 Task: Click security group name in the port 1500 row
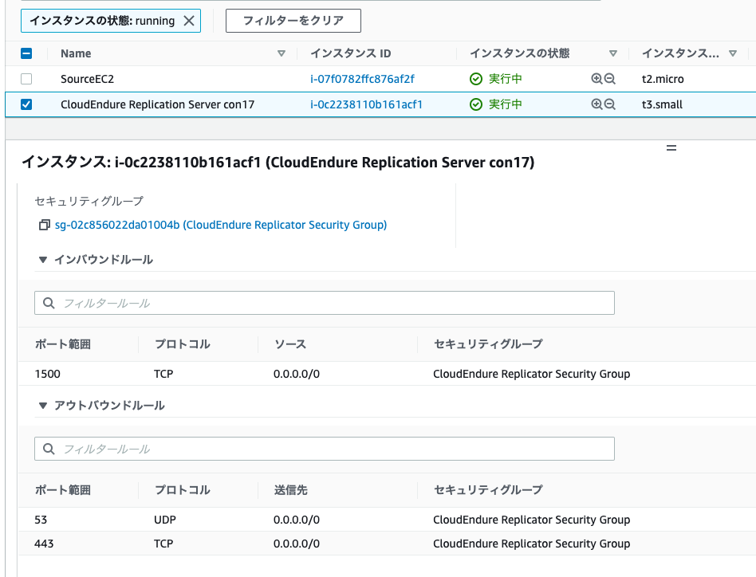531,374
